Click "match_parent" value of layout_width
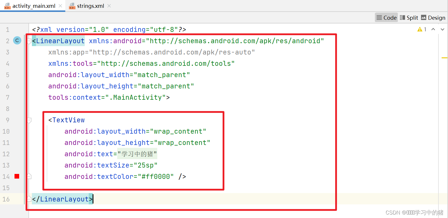The width and height of the screenshot is (448, 218). 162,75
